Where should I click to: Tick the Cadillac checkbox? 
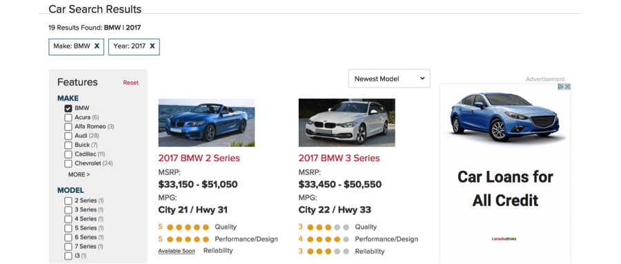tap(68, 154)
